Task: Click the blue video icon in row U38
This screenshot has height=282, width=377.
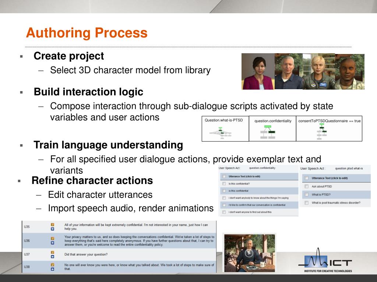Action: tap(52, 269)
